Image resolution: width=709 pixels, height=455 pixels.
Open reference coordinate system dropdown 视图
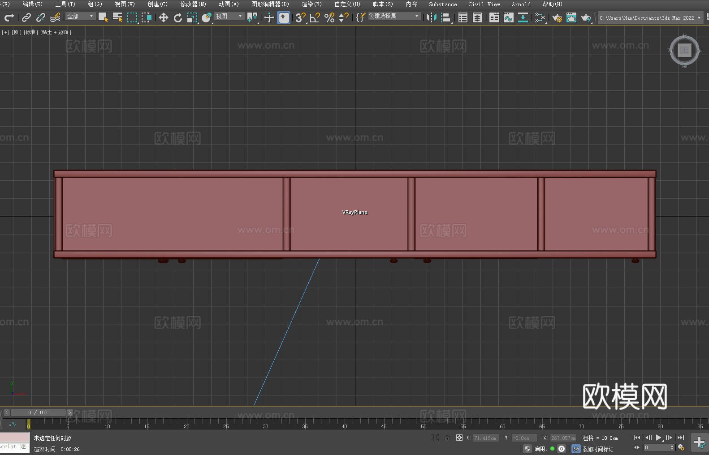click(229, 16)
